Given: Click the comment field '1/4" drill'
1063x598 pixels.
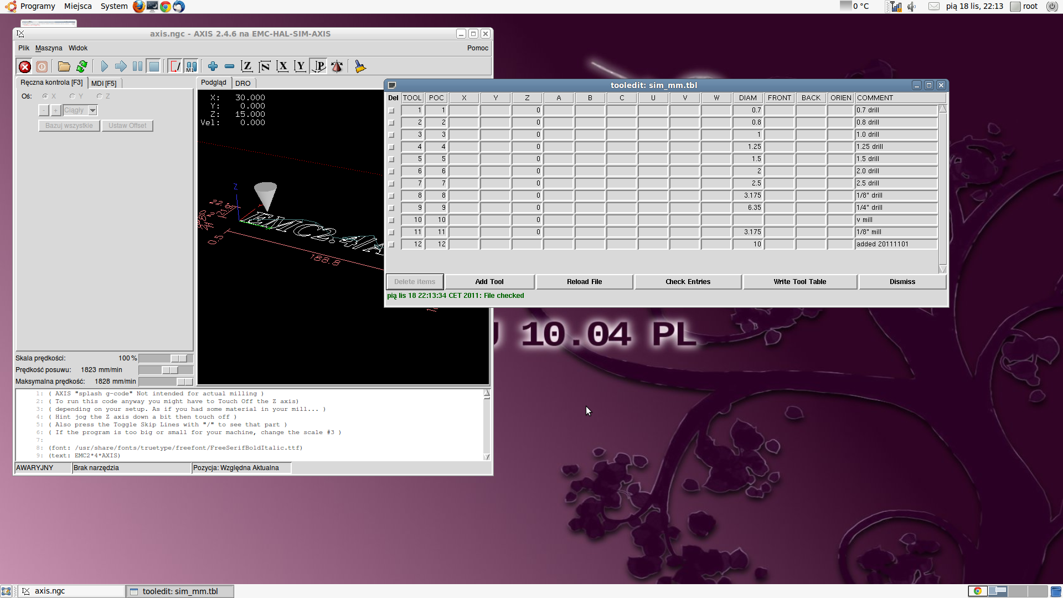Looking at the screenshot, I should (x=896, y=208).
